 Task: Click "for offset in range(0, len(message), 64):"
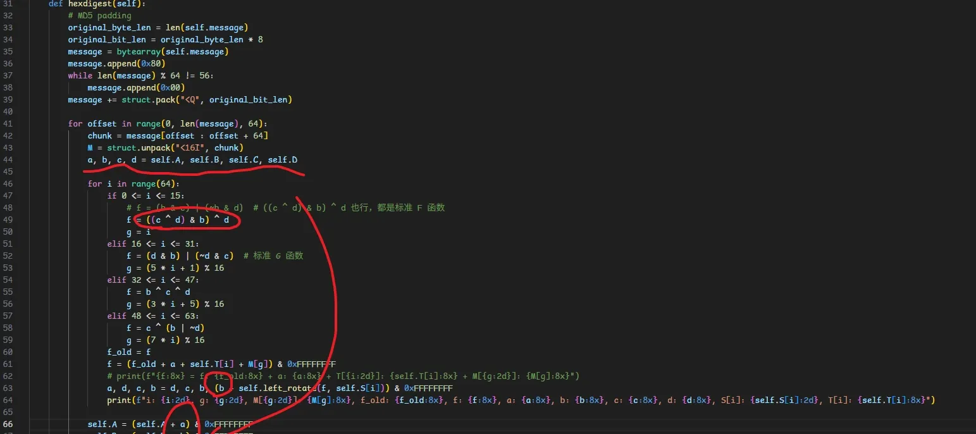(x=168, y=123)
